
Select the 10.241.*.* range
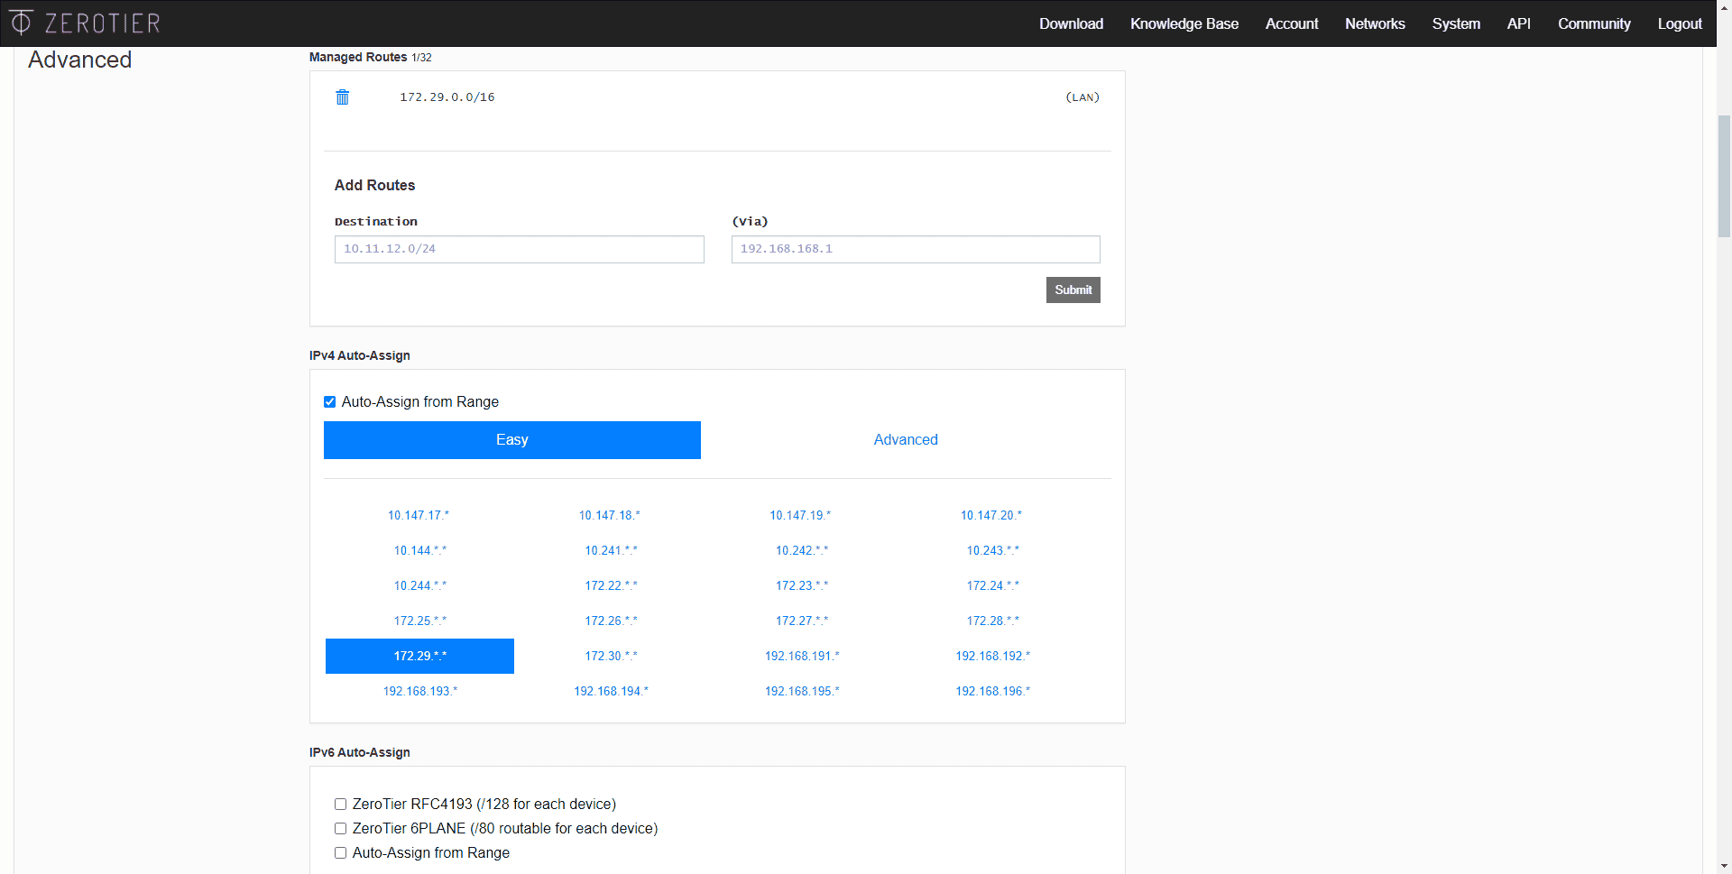coord(611,551)
